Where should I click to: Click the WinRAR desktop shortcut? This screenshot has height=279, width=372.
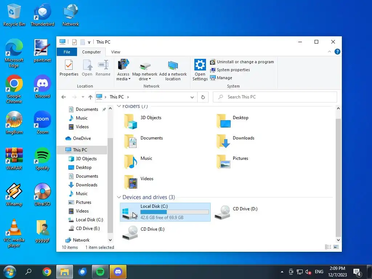14,159
